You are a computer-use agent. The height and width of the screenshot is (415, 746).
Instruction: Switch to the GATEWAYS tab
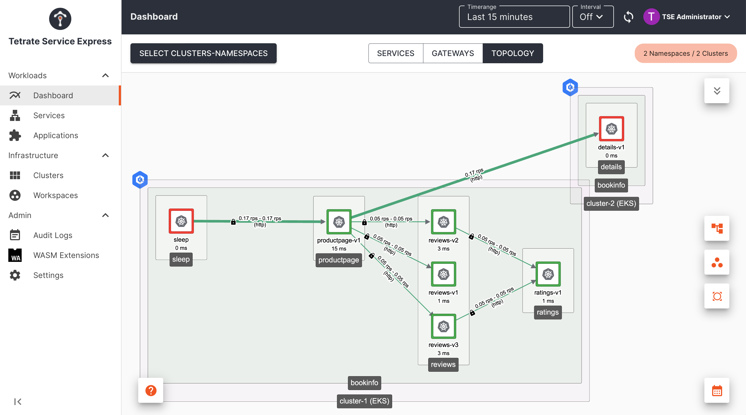point(453,53)
